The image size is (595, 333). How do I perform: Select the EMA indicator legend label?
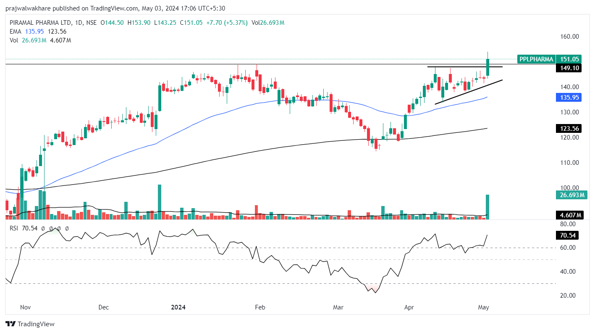[x=15, y=32]
